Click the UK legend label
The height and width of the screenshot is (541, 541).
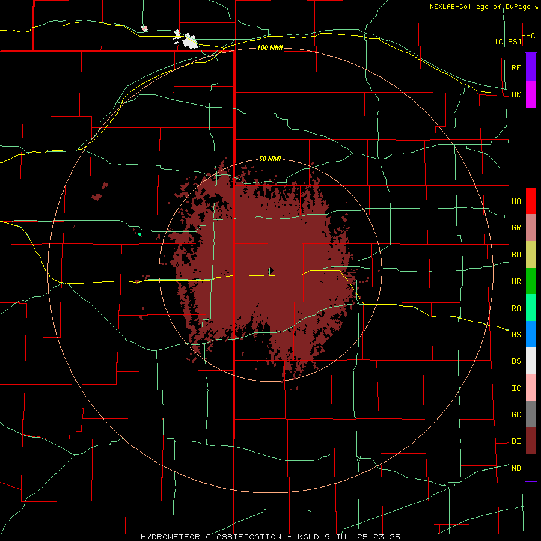[516, 94]
